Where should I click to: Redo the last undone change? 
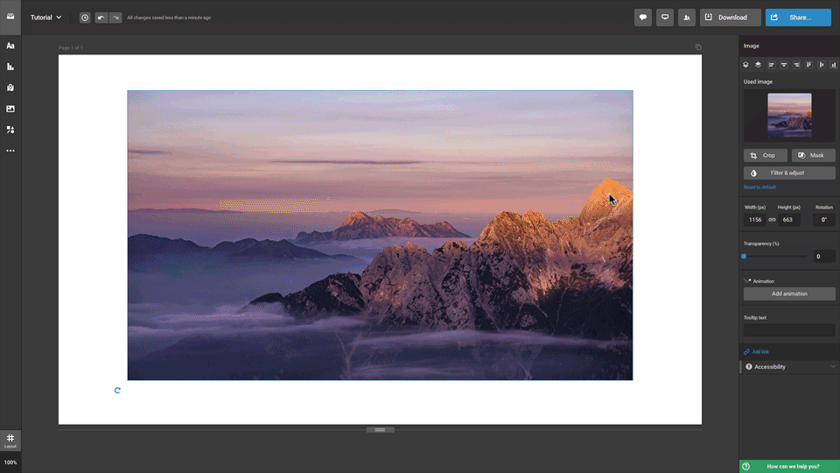[115, 18]
